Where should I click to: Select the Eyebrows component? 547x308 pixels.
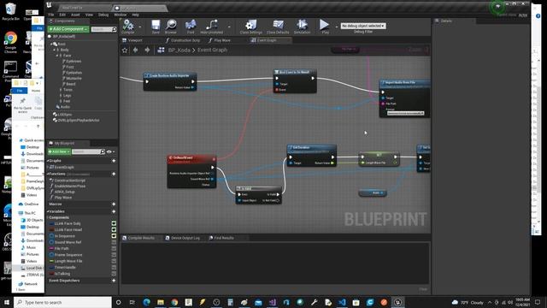[x=74, y=61]
